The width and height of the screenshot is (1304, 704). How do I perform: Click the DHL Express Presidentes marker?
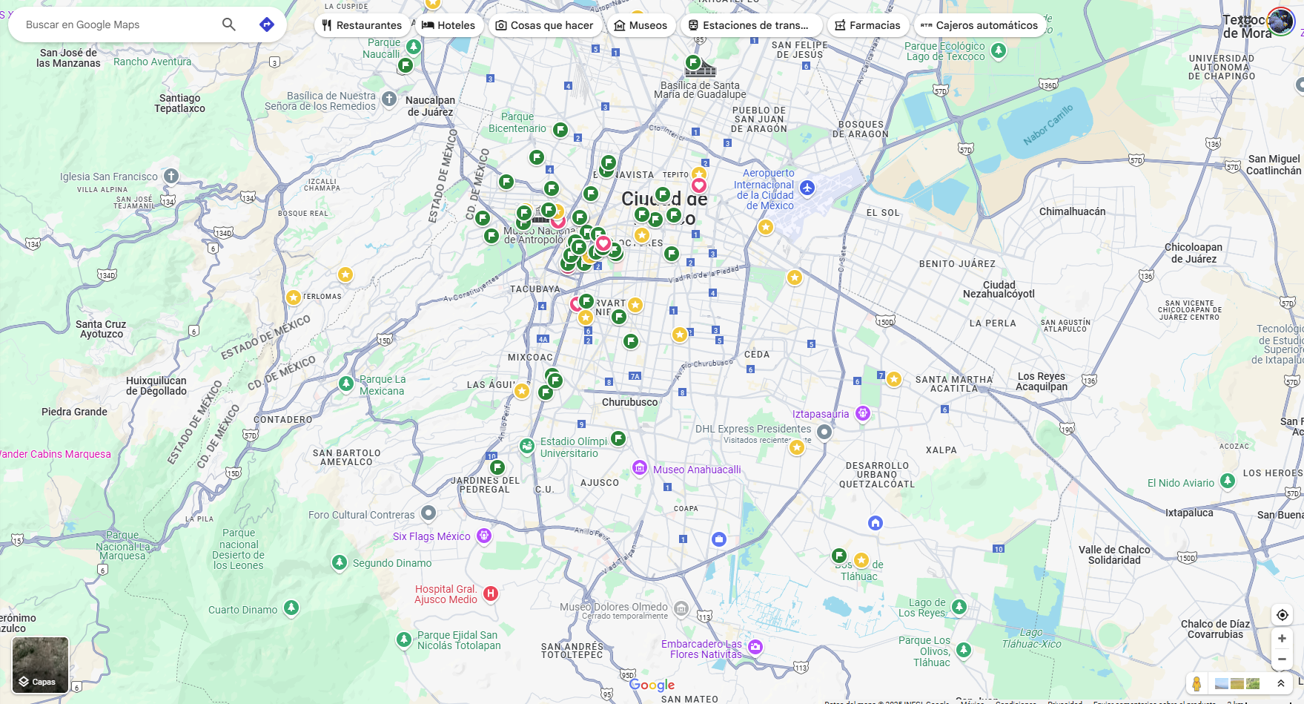(x=824, y=432)
